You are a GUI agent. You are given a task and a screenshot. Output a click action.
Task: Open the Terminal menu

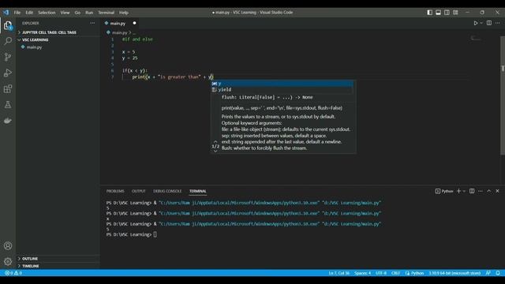coord(107,13)
